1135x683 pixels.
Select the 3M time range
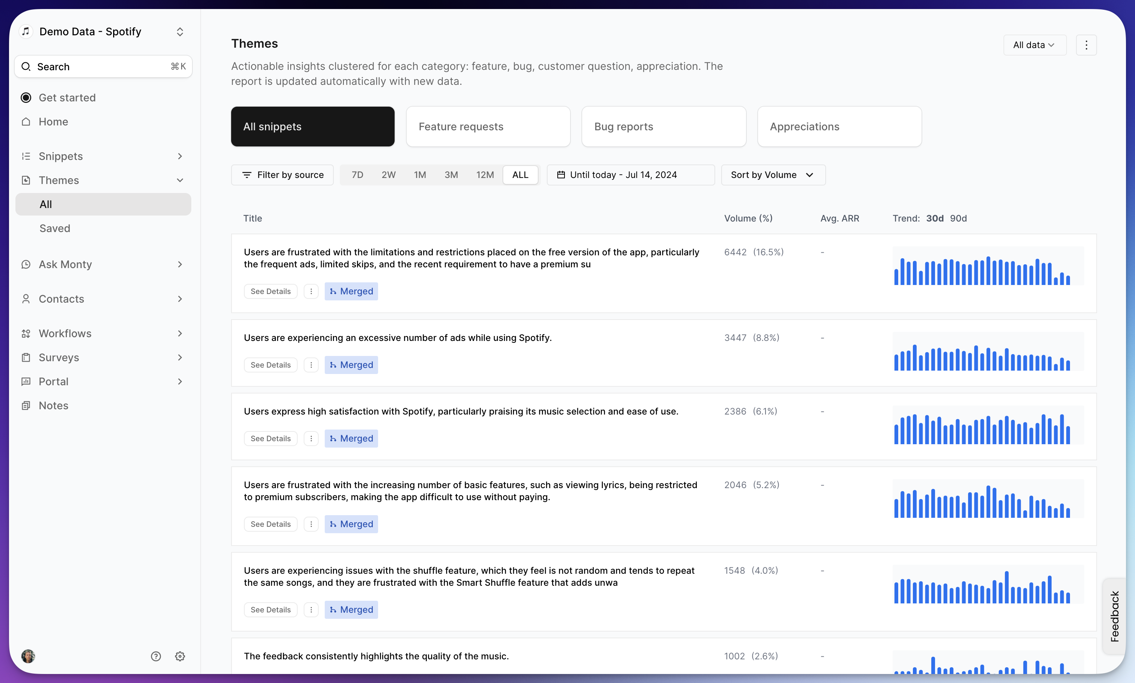[451, 175]
